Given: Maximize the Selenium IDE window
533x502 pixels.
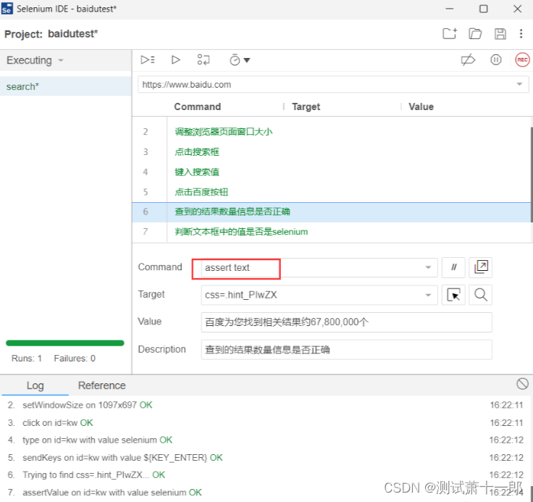Looking at the screenshot, I should point(483,9).
